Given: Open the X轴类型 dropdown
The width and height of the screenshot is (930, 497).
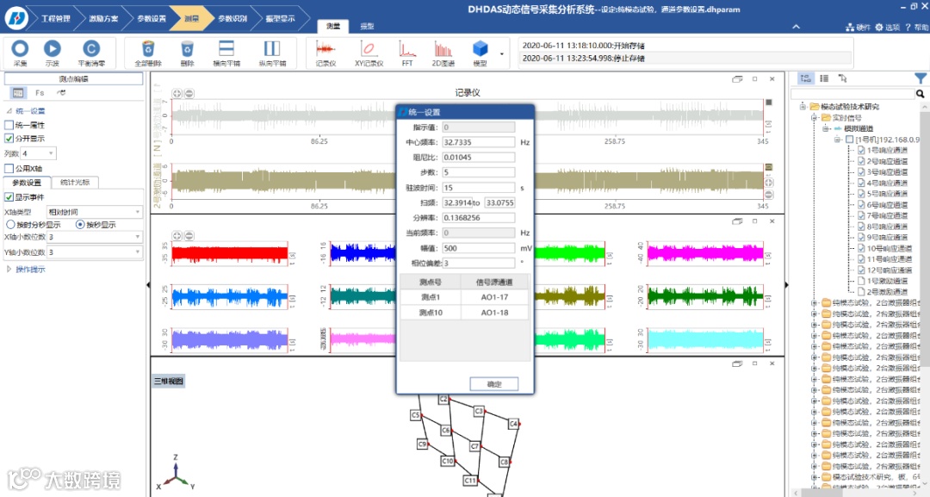Looking at the screenshot, I should pos(95,212).
